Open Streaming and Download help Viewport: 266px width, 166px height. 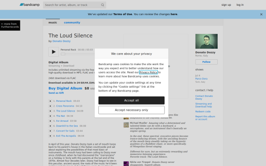pyautogui.click(x=203, y=105)
